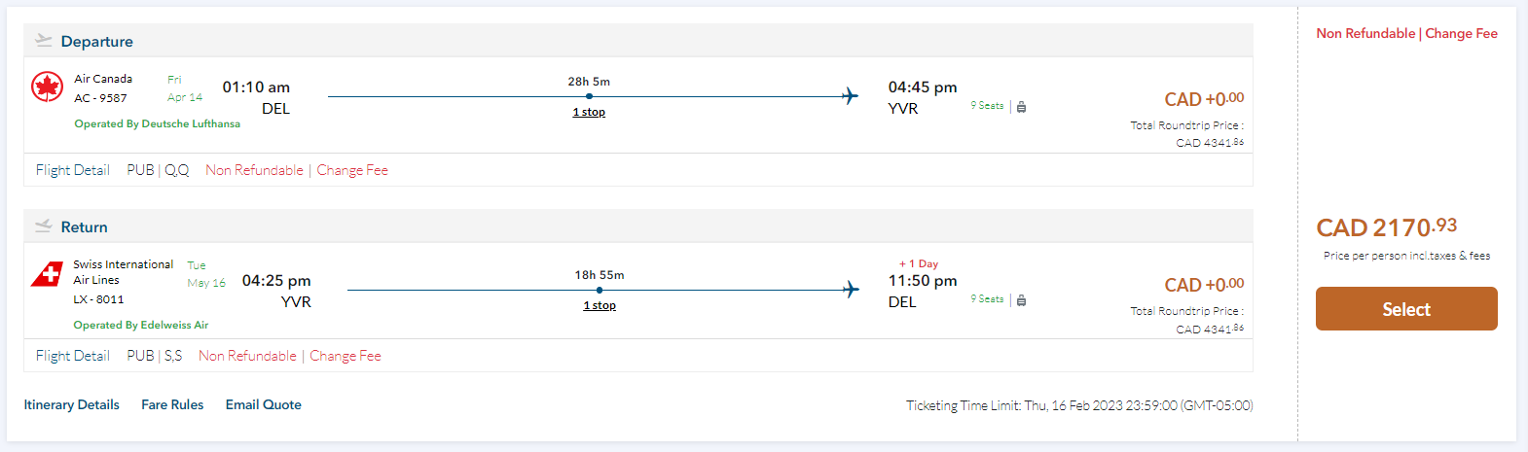Click departure Non Refundable | Change Fee link
Screen dimensions: 1528x452
tap(297, 170)
